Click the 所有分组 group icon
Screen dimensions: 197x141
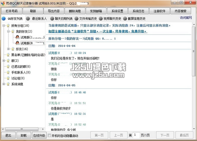[8, 26]
